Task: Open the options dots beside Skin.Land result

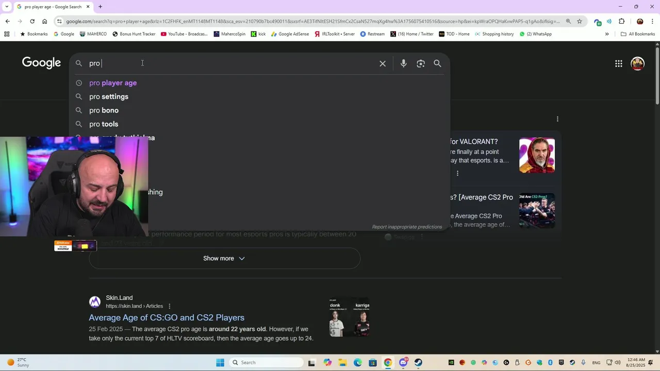Action: [169, 306]
